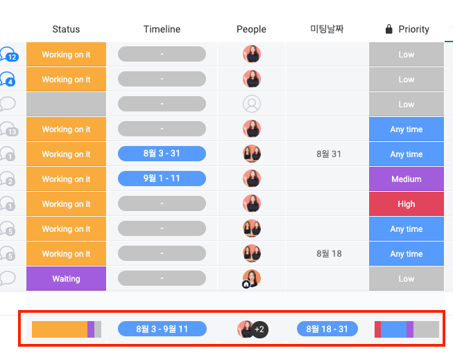Click the +2 people summary badge
The width and height of the screenshot is (453, 355).
point(259,329)
